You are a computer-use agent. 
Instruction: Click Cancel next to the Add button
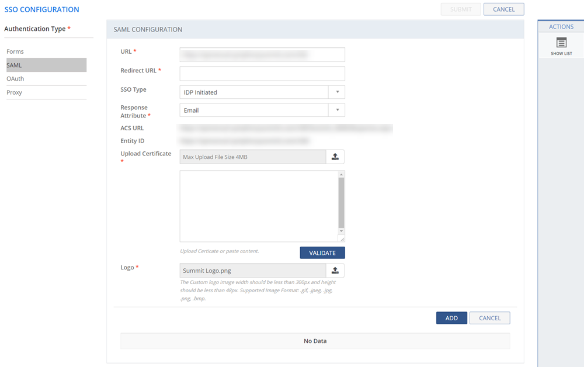(489, 318)
